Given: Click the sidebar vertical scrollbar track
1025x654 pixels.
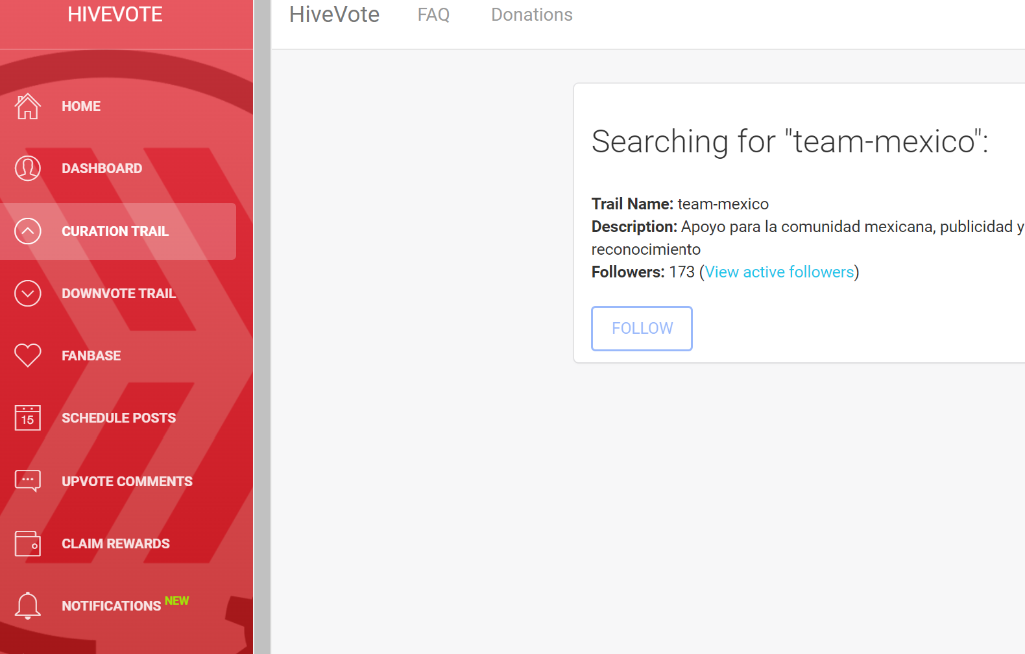Looking at the screenshot, I should click(x=262, y=327).
